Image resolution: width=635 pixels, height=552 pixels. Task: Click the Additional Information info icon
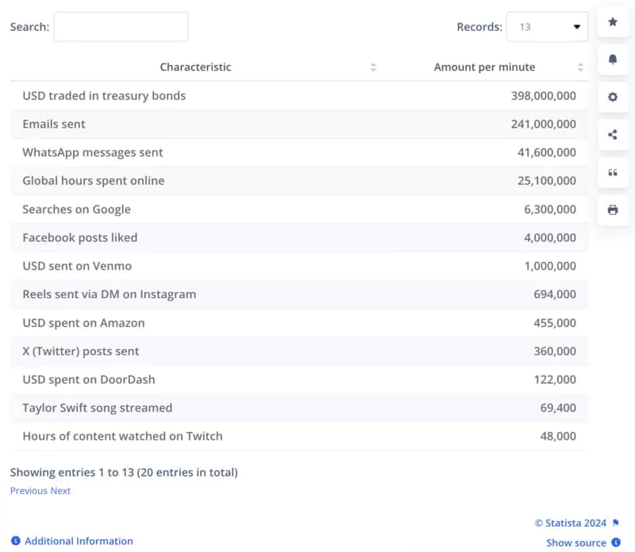16,541
